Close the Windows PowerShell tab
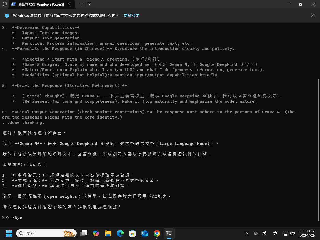The width and height of the screenshot is (320, 240). (69, 4)
